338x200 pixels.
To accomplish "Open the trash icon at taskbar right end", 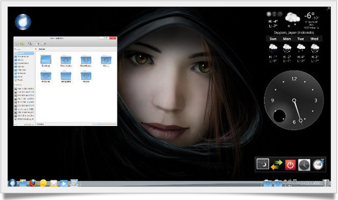I will [x=326, y=183].
